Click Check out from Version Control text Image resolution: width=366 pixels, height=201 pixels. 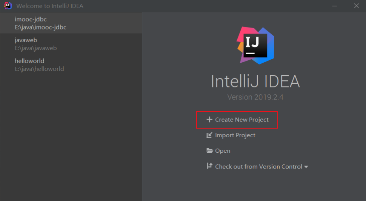pos(258,166)
